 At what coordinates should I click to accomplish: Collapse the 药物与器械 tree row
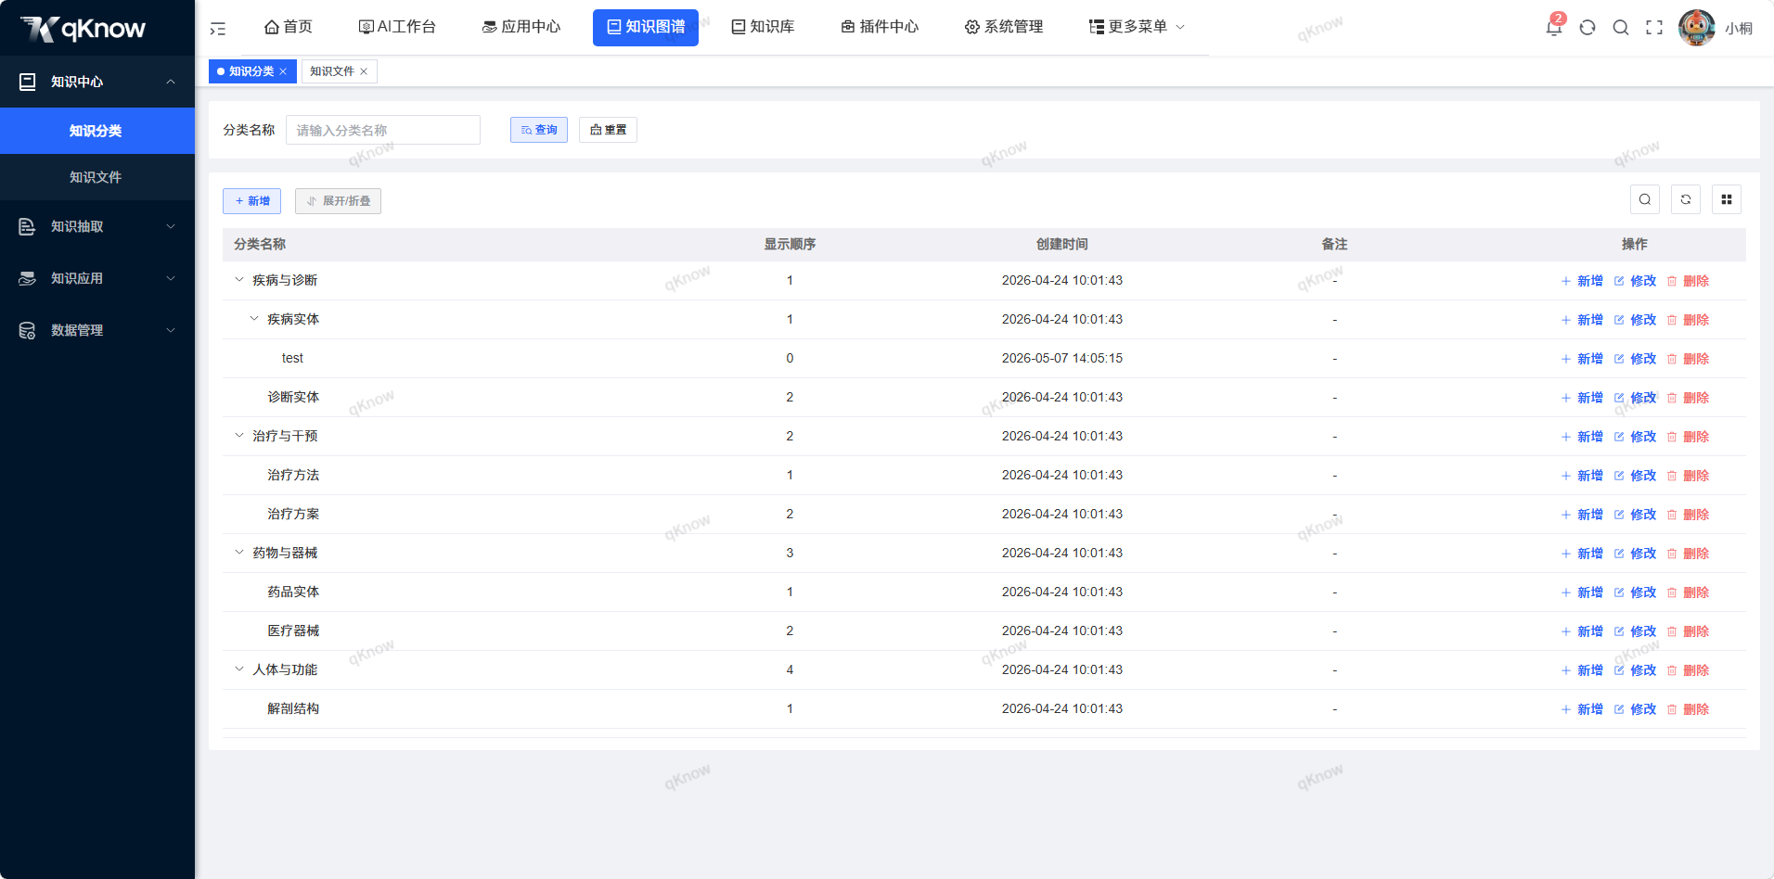239,553
